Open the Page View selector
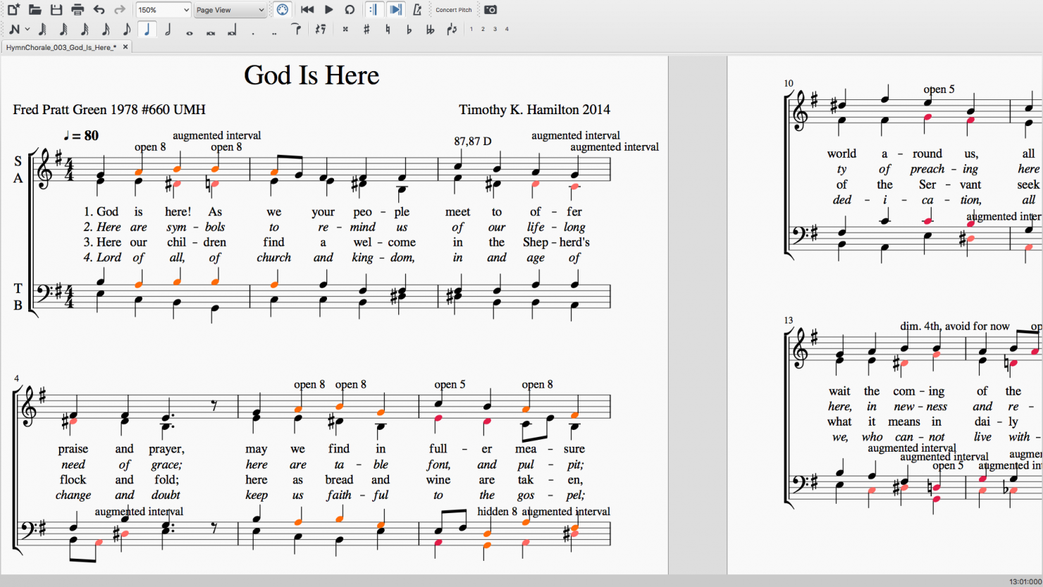This screenshot has width=1043, height=587. (x=229, y=9)
